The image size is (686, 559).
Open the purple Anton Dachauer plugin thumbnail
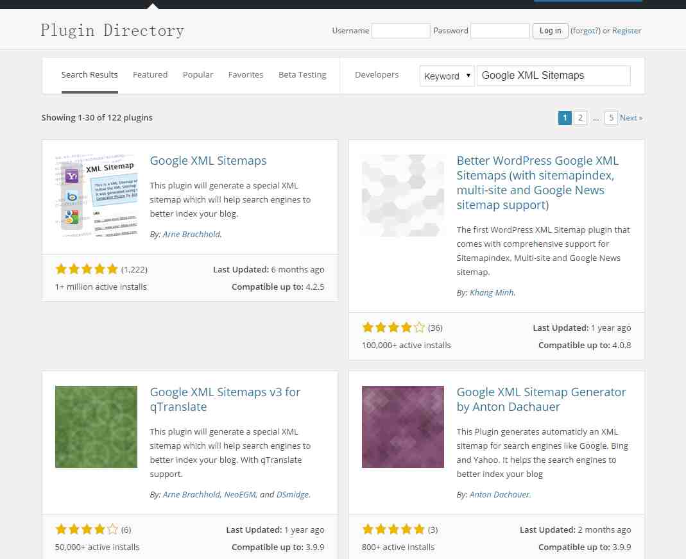[x=403, y=426]
